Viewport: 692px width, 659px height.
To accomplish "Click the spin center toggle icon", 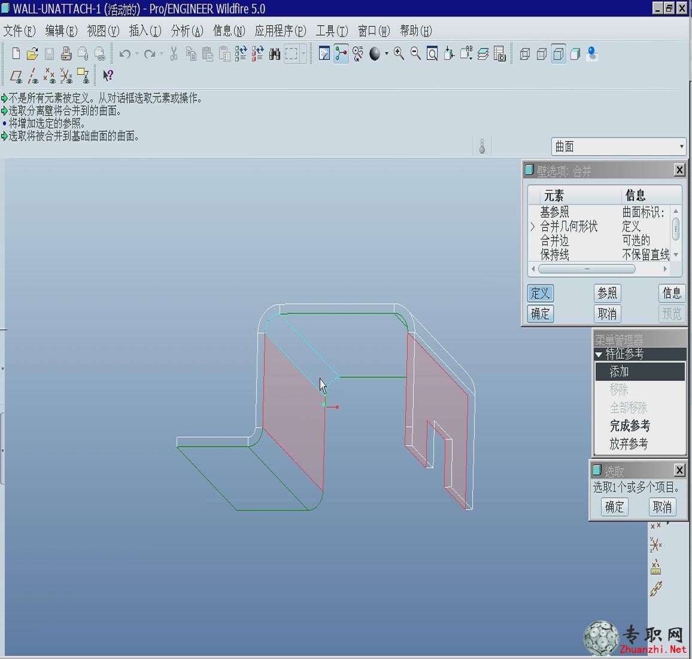I will point(341,54).
